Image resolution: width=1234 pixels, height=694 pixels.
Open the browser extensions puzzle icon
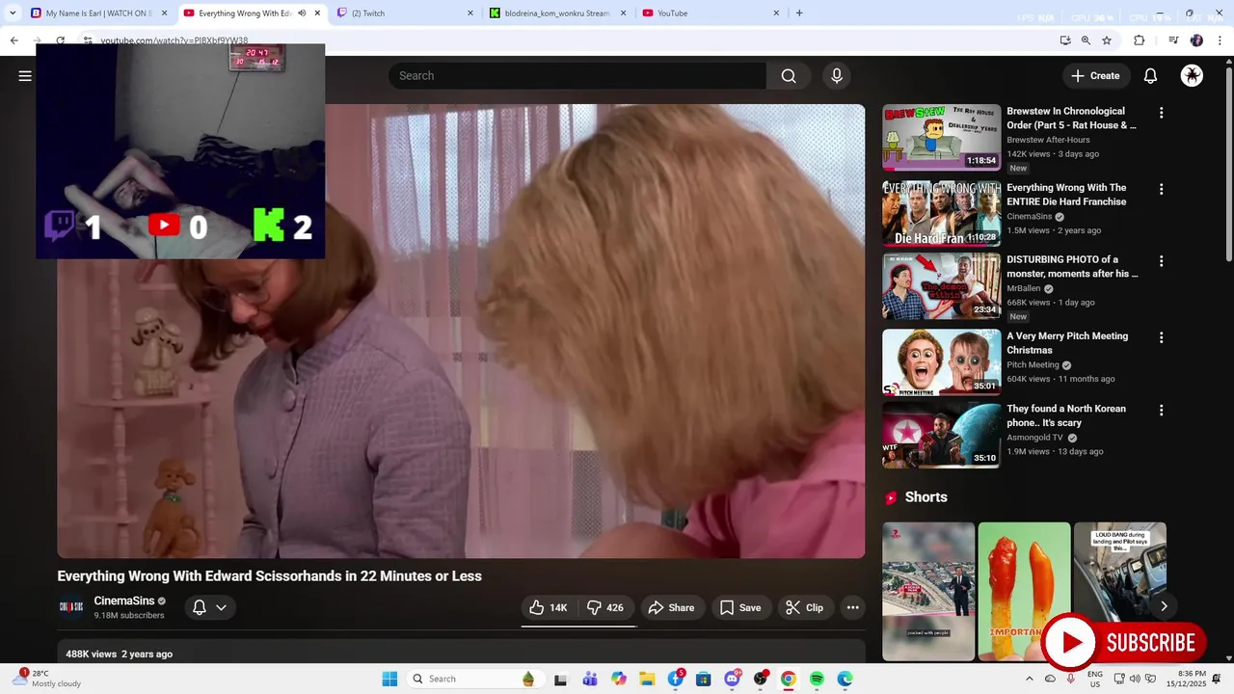pos(1139,40)
